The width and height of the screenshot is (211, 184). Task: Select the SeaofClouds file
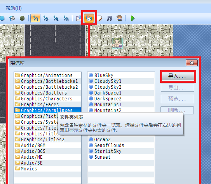pyautogui.click(x=121, y=145)
